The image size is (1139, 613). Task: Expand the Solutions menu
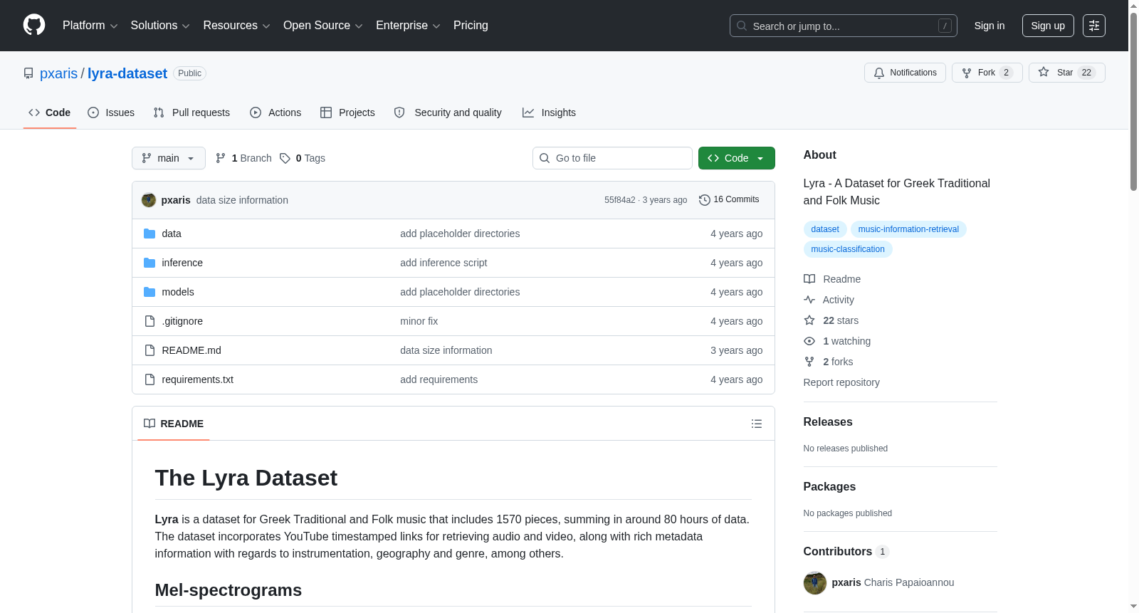(160, 26)
